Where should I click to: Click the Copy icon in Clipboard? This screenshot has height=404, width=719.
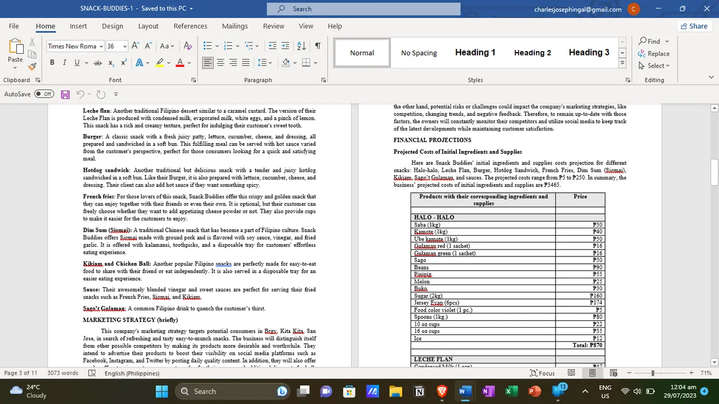point(32,54)
